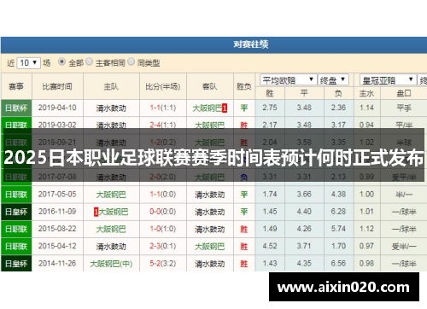Click the 胜负 column header
This screenshot has height=309, width=427.
(x=244, y=86)
